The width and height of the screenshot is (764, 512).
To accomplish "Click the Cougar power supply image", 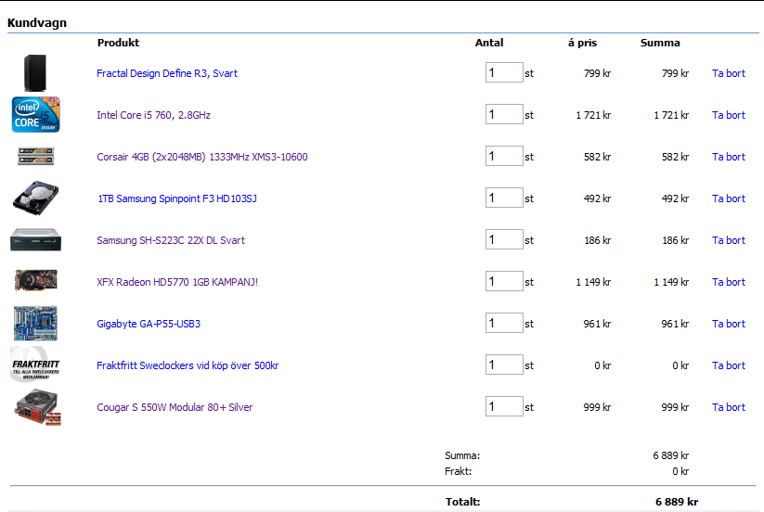I will [x=36, y=407].
